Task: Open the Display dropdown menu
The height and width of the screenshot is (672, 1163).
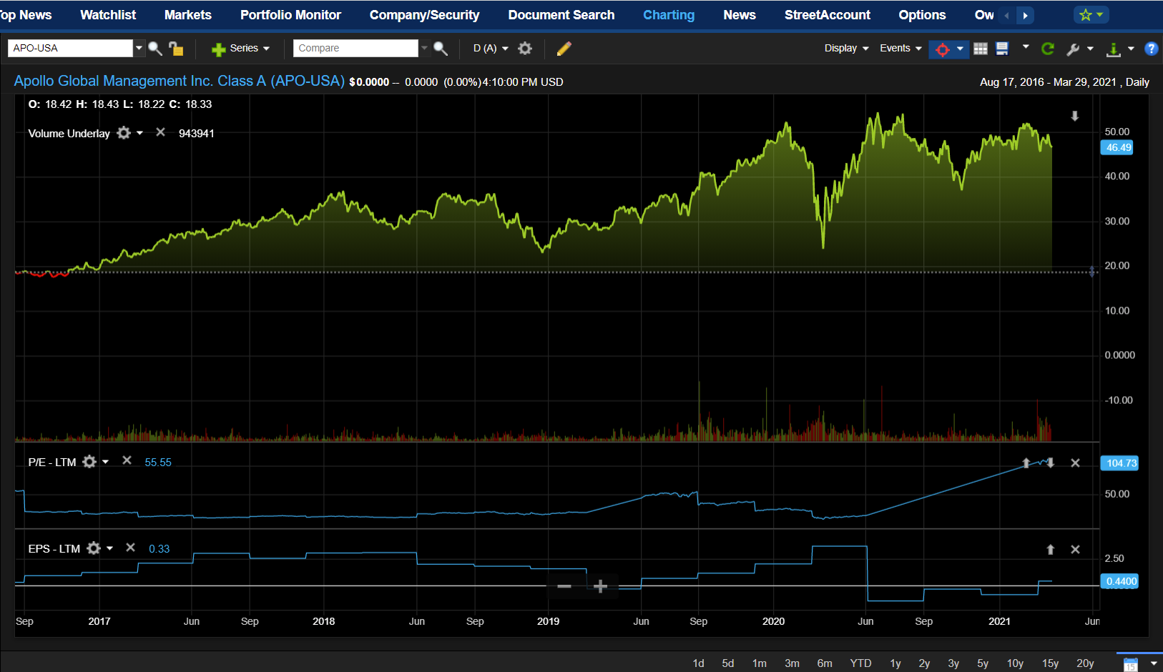Action: (846, 48)
